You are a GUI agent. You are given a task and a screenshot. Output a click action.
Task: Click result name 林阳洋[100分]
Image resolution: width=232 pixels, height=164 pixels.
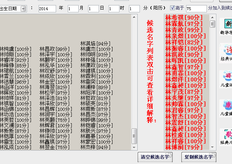[x=97, y=93]
